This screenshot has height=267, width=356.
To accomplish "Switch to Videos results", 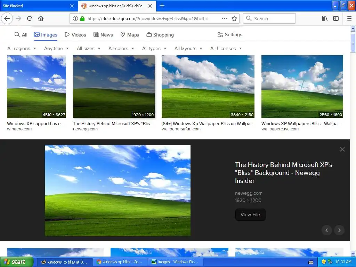I will coord(75,35).
